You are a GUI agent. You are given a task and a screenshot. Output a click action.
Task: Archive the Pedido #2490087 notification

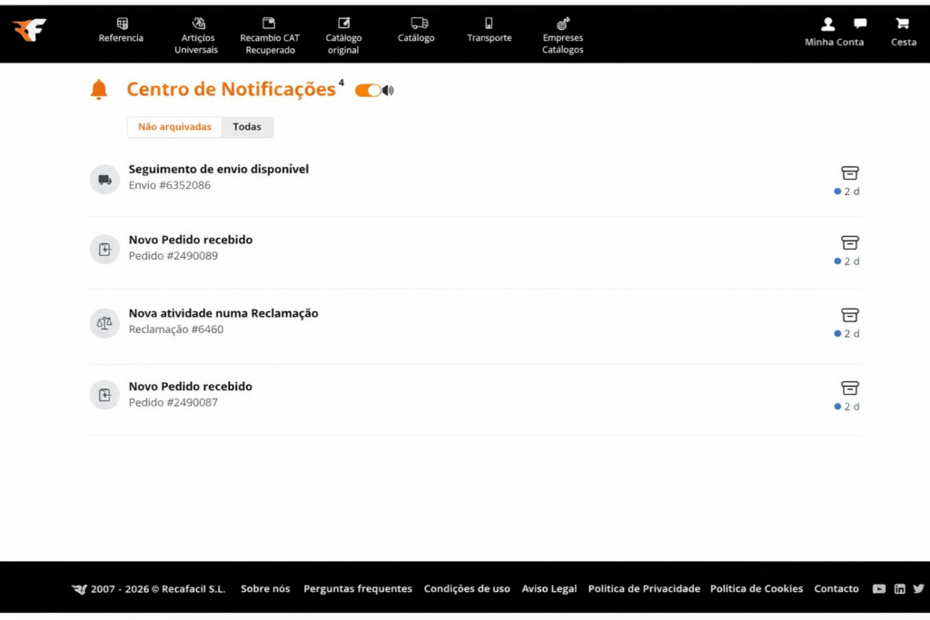click(x=849, y=388)
